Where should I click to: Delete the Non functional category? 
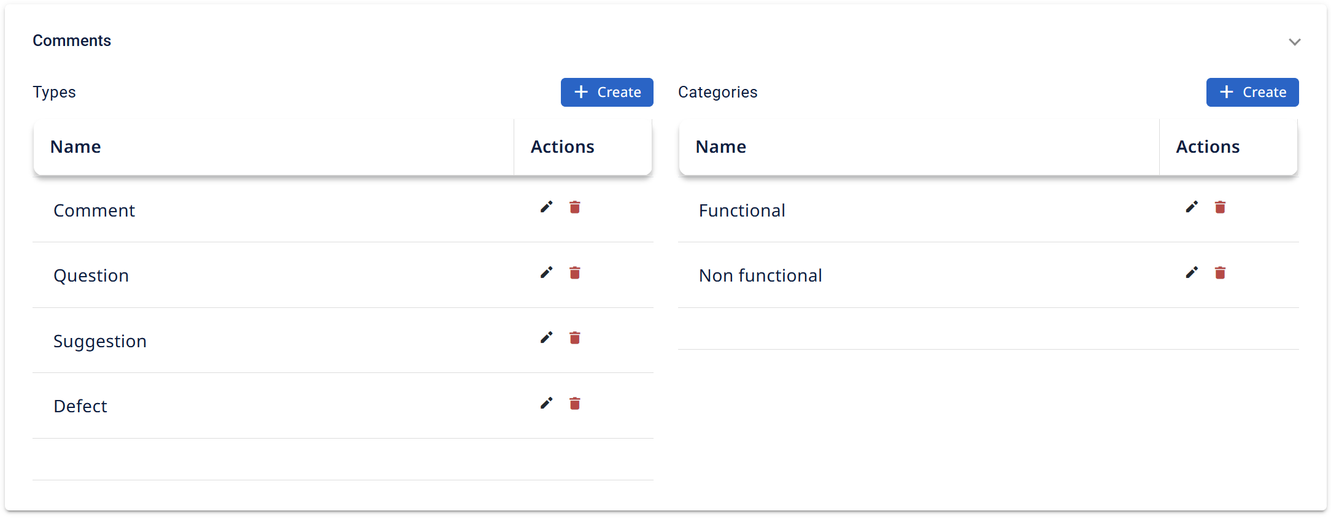pyautogui.click(x=1221, y=272)
